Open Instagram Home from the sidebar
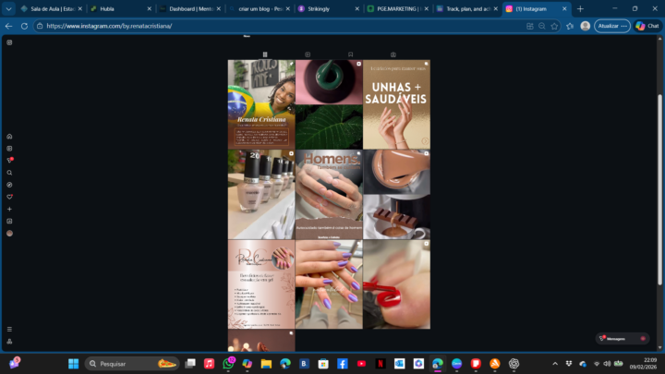The width and height of the screenshot is (665, 374). 9,136
